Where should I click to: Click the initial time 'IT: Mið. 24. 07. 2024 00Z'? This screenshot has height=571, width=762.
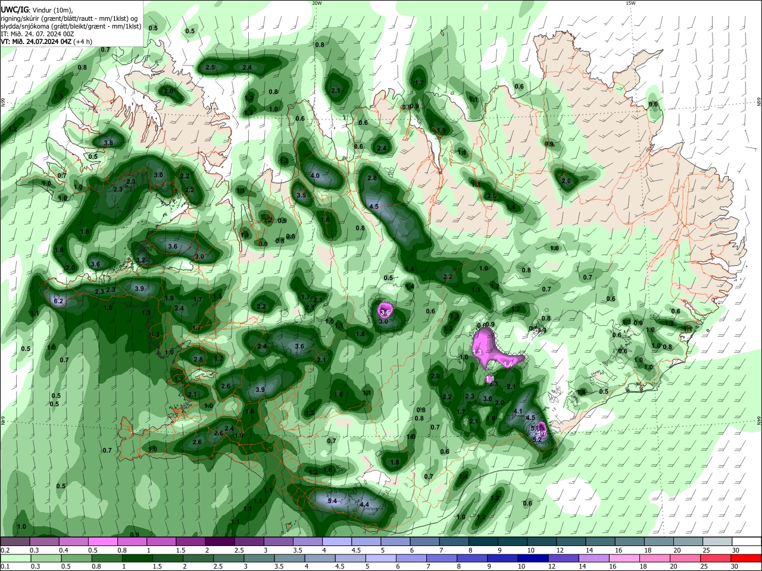click(x=38, y=34)
